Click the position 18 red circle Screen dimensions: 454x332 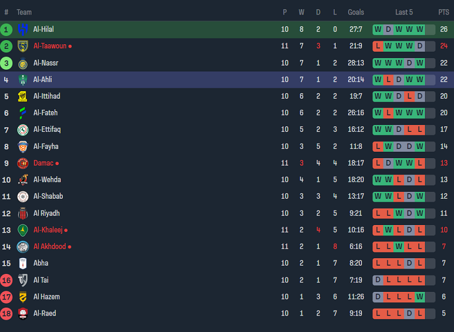click(x=6, y=313)
